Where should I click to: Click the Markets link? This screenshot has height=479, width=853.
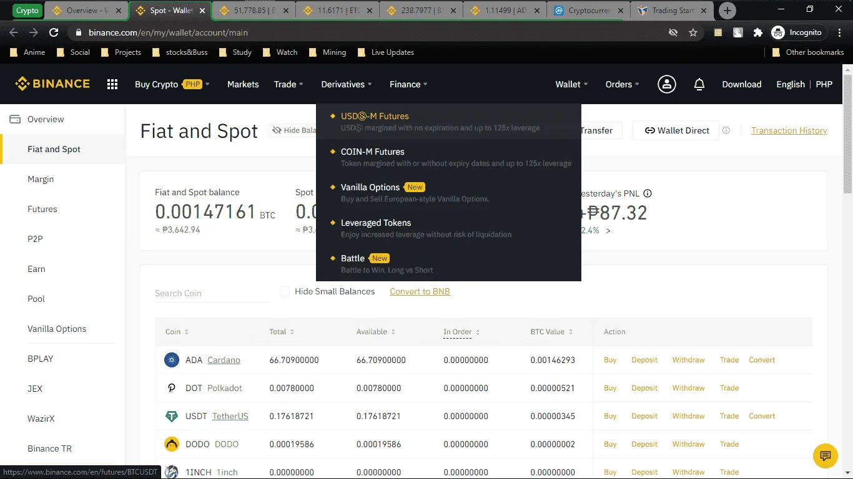(x=243, y=84)
